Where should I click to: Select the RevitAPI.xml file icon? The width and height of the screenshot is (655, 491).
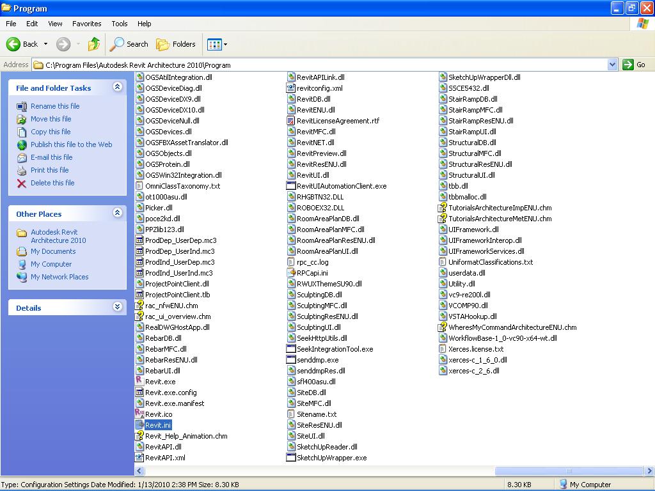pos(139,457)
